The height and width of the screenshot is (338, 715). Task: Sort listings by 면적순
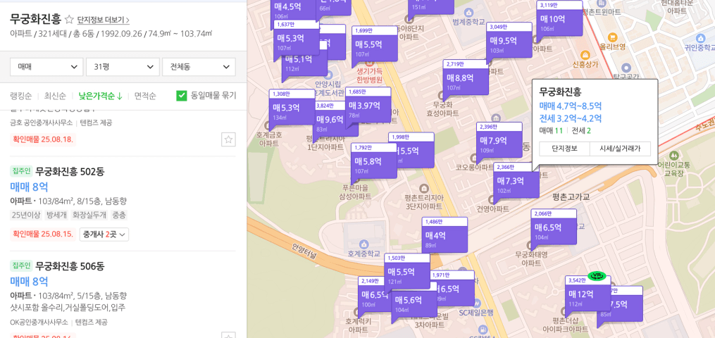pos(145,96)
